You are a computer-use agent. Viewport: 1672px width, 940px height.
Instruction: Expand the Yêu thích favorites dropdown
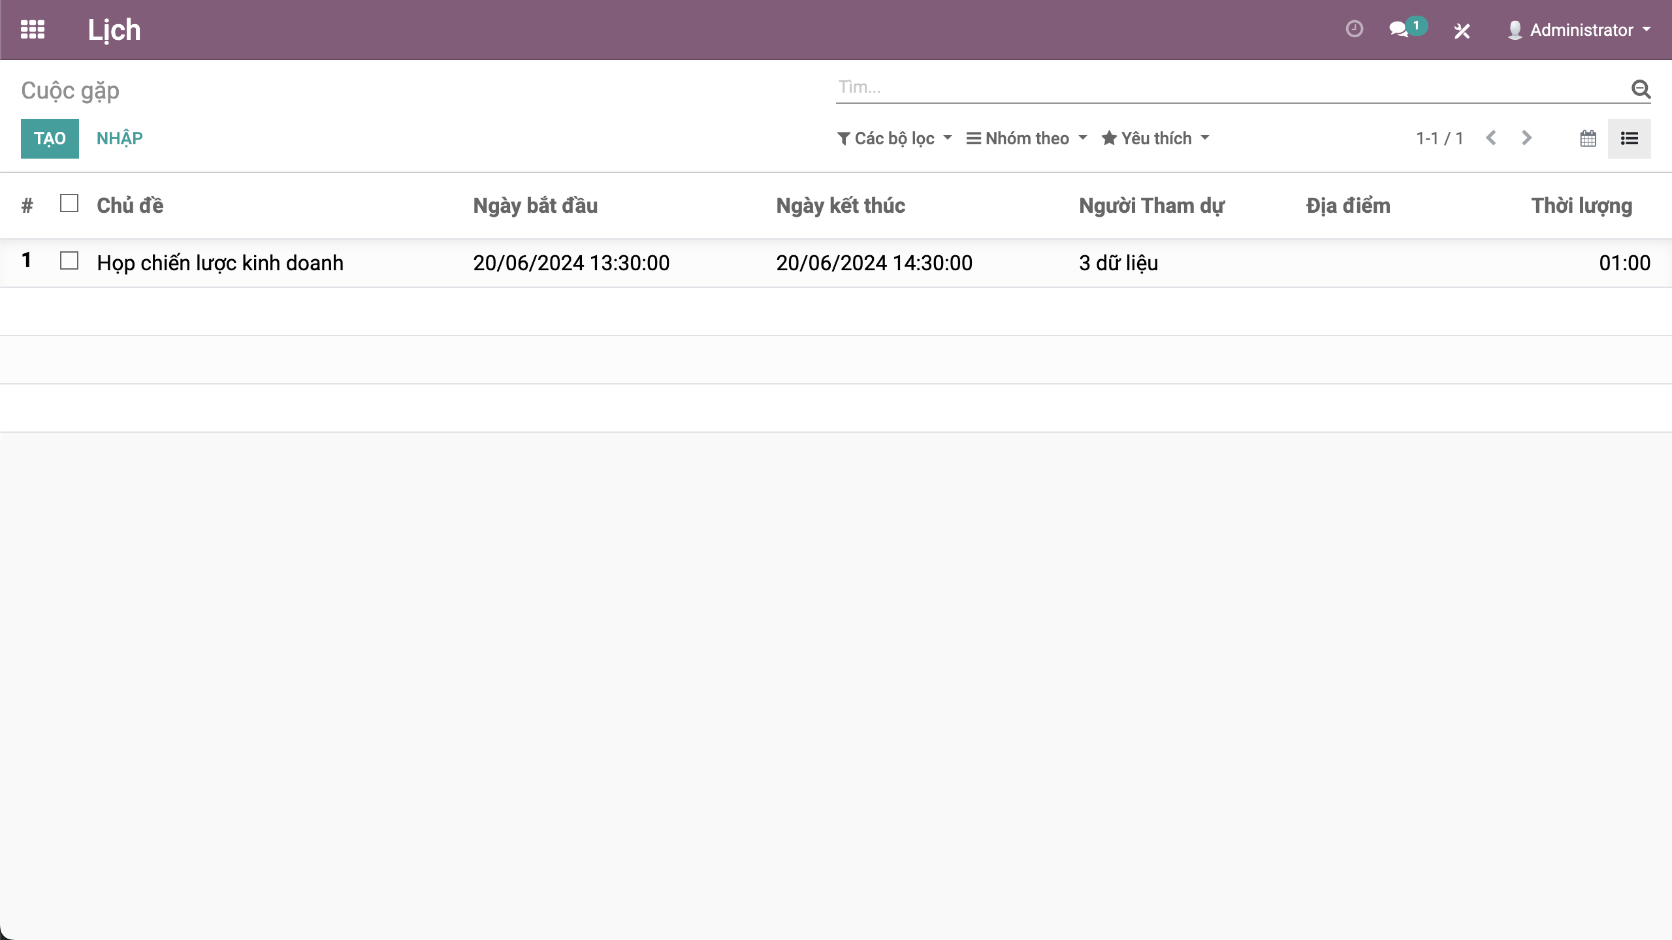coord(1155,138)
